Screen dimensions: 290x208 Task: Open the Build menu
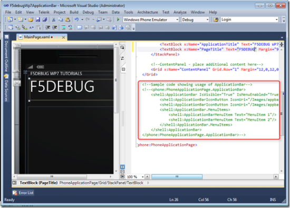click(74, 12)
